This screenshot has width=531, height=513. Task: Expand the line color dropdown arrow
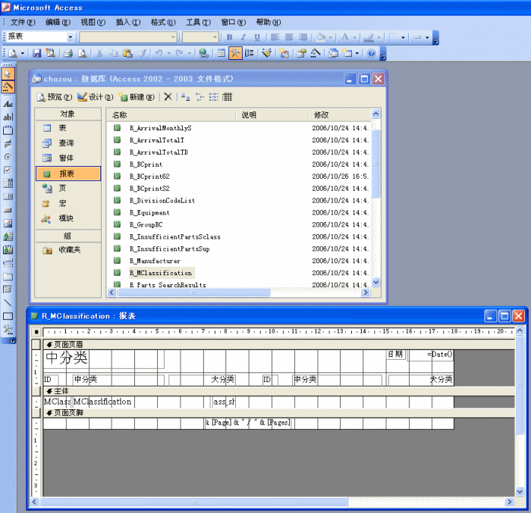click(x=379, y=37)
